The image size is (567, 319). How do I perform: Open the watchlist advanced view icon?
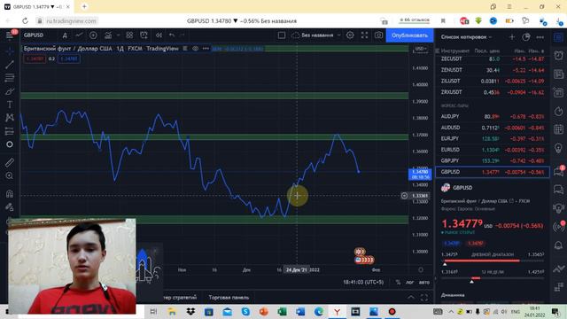coord(526,37)
